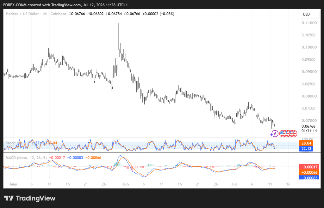Click the 01:31:14 bar countdown timer
The image size is (324, 208).
[309, 131]
